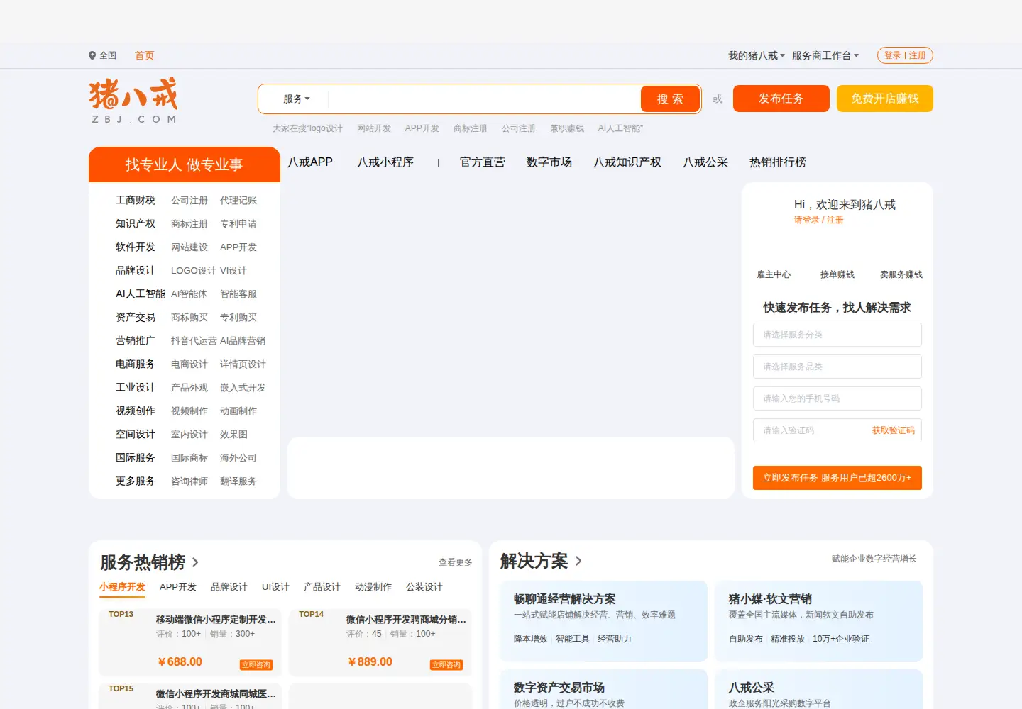
Task: Select the 动漫制作 tab
Action: pyautogui.click(x=373, y=587)
